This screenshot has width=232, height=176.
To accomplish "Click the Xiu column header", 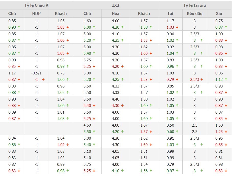I will pyautogui.click(x=219, y=14).
